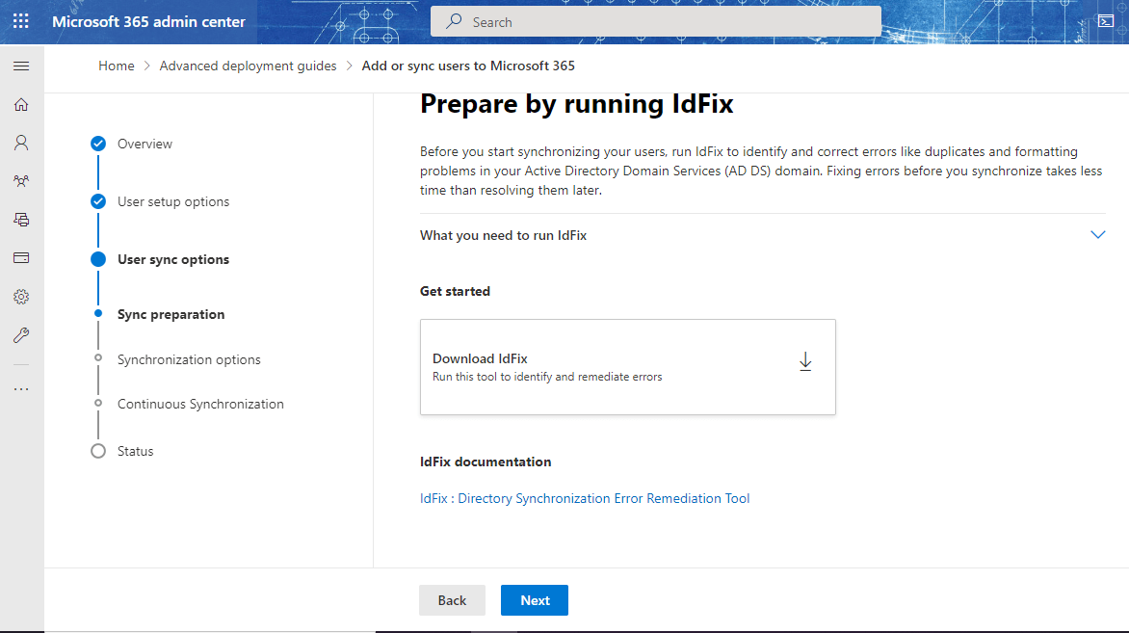Click the 'Get started' label
1129x633 pixels.
455,291
